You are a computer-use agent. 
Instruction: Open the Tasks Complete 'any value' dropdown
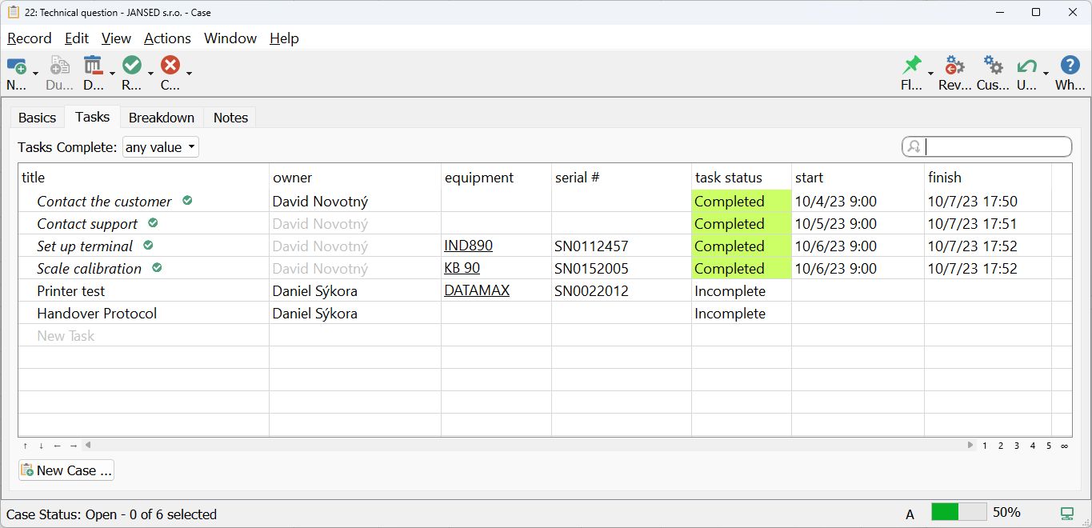pos(160,147)
